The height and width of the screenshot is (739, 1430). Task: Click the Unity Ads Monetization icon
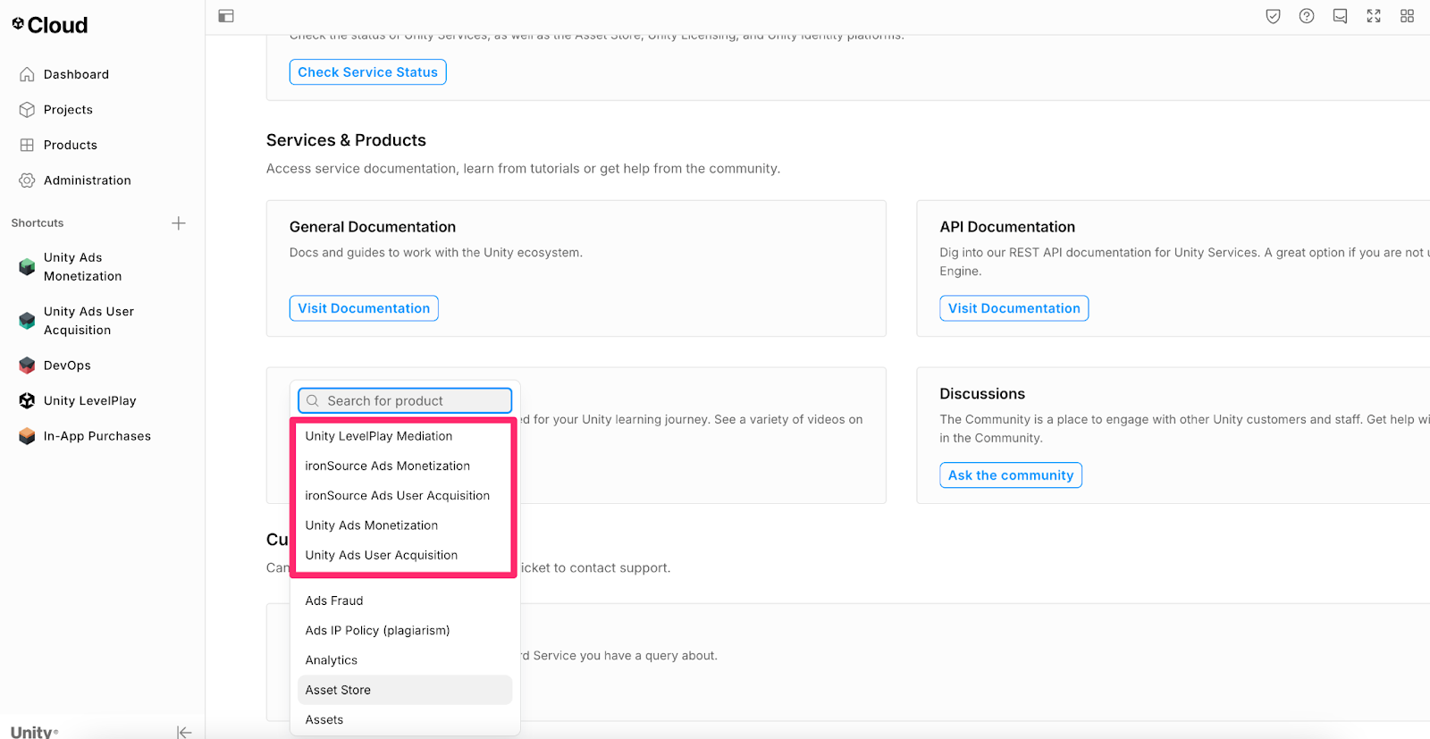27,267
